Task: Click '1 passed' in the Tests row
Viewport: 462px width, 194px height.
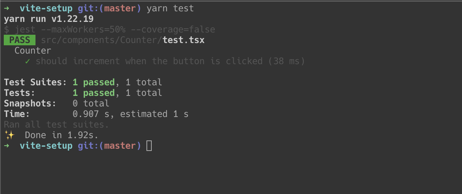Action: tap(94, 93)
